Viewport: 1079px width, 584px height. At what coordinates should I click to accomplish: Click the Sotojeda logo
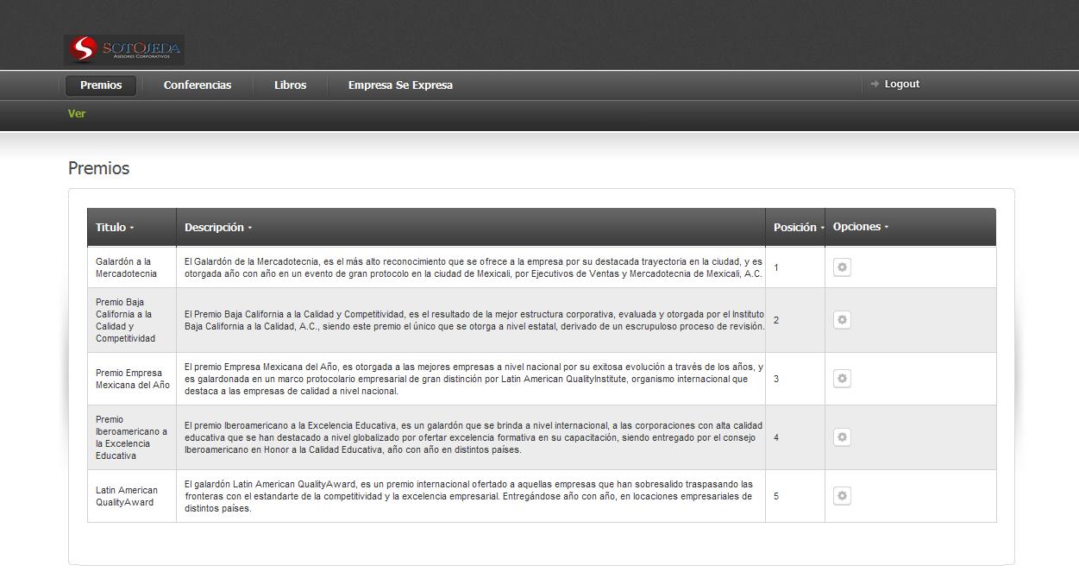click(123, 49)
